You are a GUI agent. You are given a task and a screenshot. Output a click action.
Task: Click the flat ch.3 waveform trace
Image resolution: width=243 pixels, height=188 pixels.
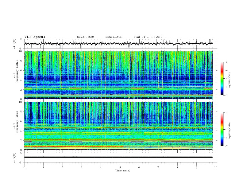(118, 157)
